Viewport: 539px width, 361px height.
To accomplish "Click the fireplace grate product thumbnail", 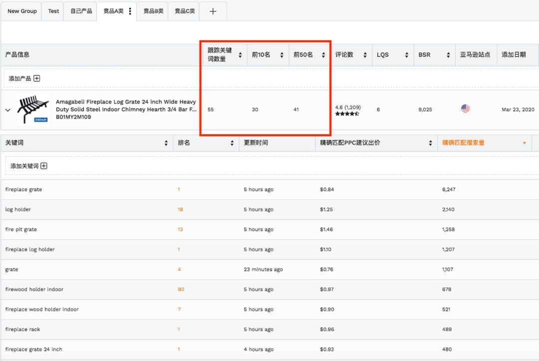I will point(33,109).
